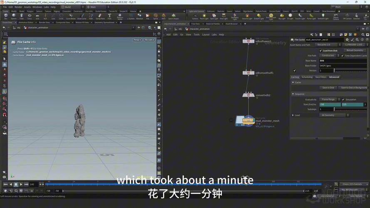Open the node help question icon
This screenshot has height=208, width=370.
point(367,40)
